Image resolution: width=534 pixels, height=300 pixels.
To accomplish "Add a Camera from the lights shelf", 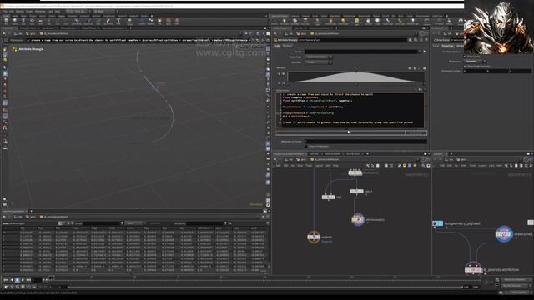I will (x=275, y=22).
